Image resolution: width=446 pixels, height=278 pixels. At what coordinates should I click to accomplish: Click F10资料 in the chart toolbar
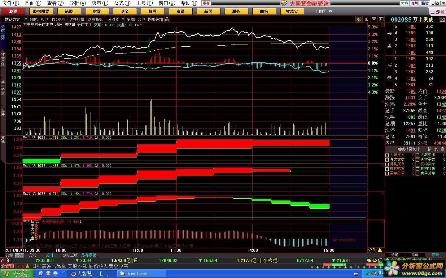point(58,19)
